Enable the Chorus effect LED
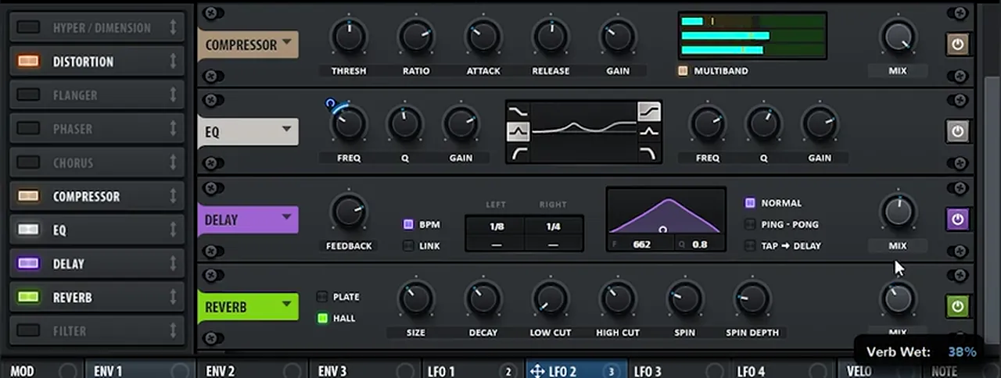Image resolution: width=1001 pixels, height=378 pixels. (x=29, y=162)
